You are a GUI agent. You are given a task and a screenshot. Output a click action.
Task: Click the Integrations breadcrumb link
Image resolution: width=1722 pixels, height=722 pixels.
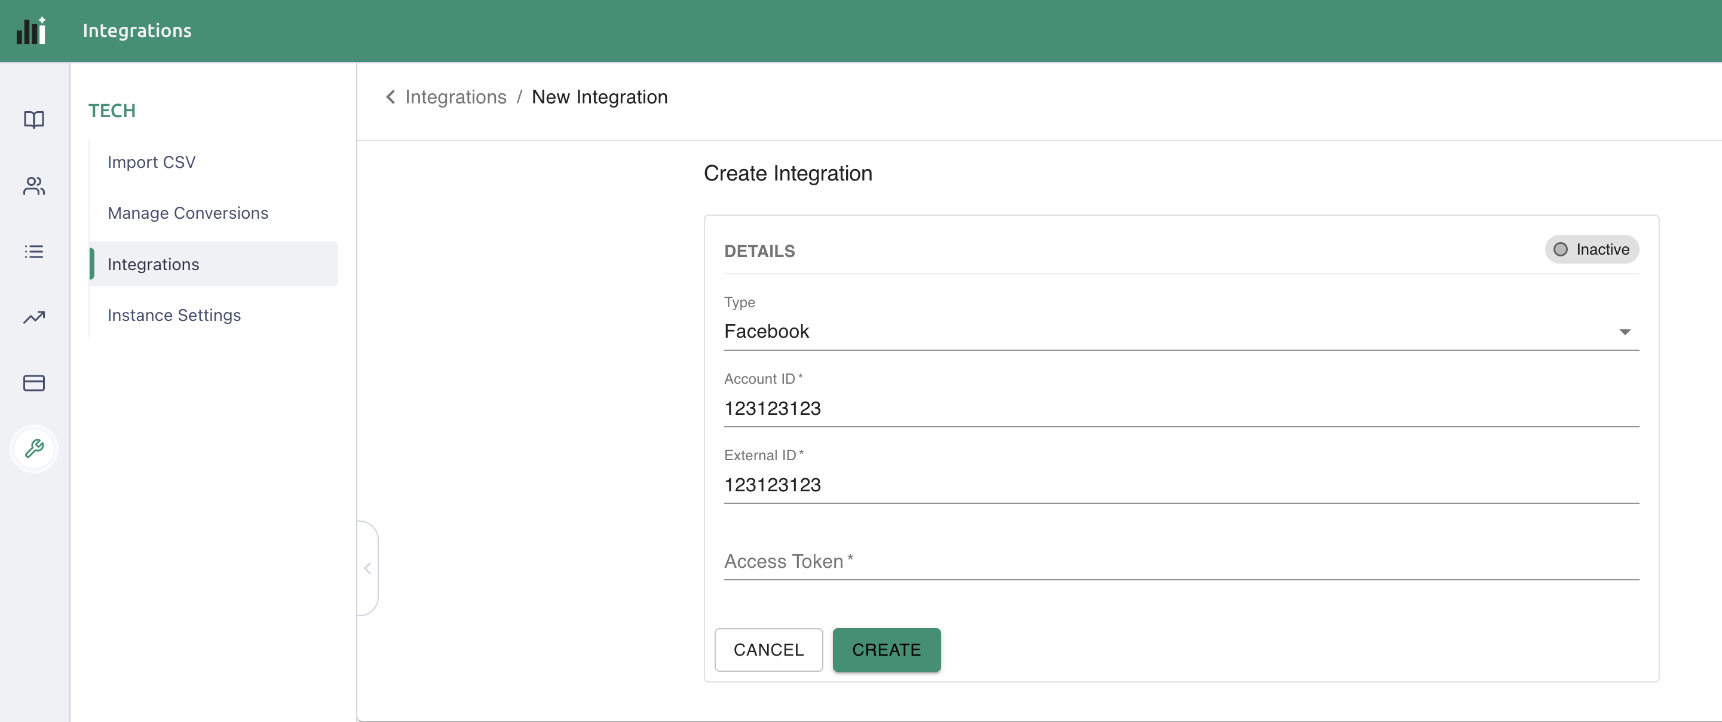456,97
